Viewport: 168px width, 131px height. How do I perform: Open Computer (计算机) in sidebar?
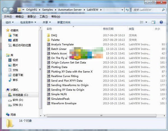pos(12,90)
